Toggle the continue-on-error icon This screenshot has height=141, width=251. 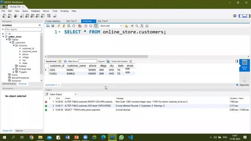pyautogui.click(x=80, y=26)
